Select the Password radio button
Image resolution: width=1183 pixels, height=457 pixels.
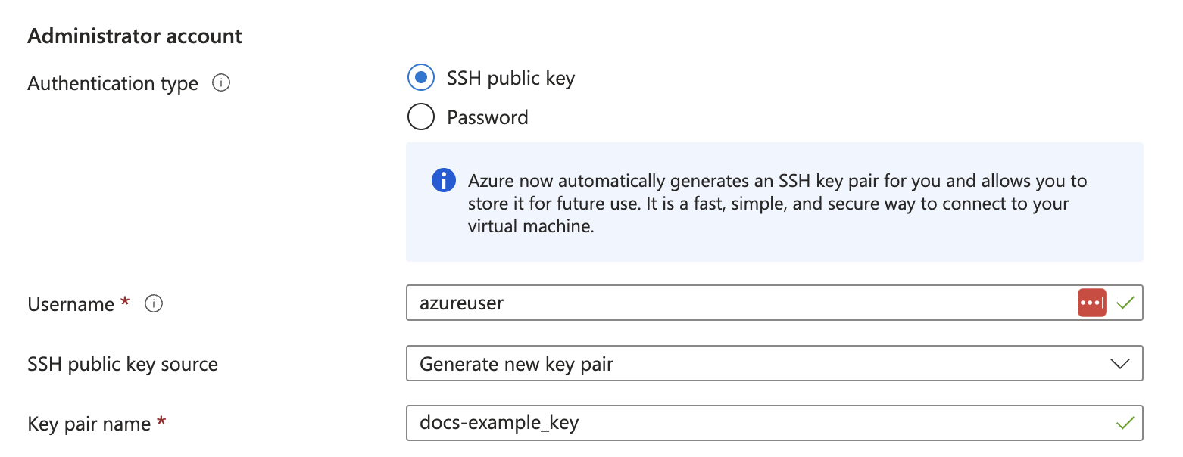point(421,117)
